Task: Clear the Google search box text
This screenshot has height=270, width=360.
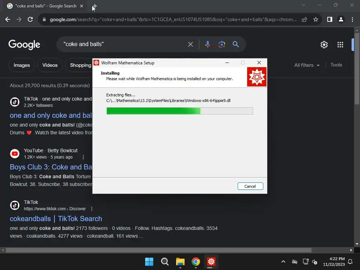Action: [x=190, y=44]
